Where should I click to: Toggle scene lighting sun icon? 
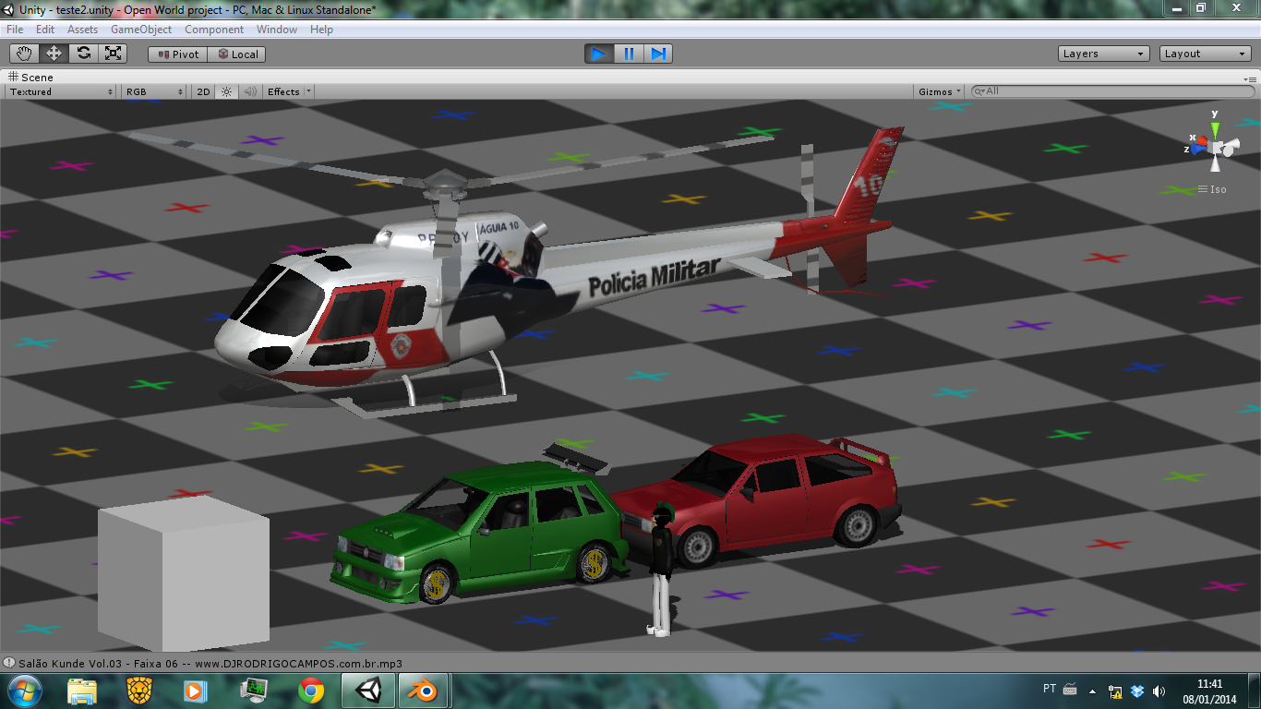point(226,91)
